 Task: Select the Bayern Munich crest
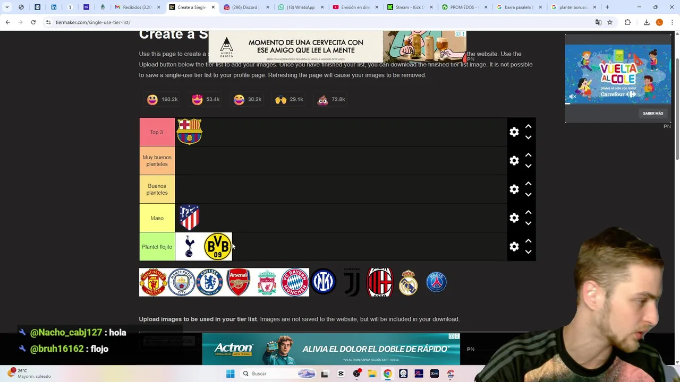pyautogui.click(x=295, y=282)
